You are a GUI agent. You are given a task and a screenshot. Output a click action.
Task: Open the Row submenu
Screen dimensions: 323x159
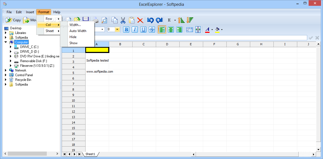[x=49, y=19]
